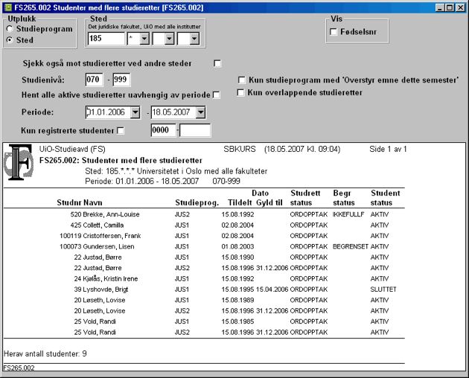This screenshot has height=378, width=469.
Task: Enable 'Kun overlappende studieretter' checkbox
Action: click(240, 92)
